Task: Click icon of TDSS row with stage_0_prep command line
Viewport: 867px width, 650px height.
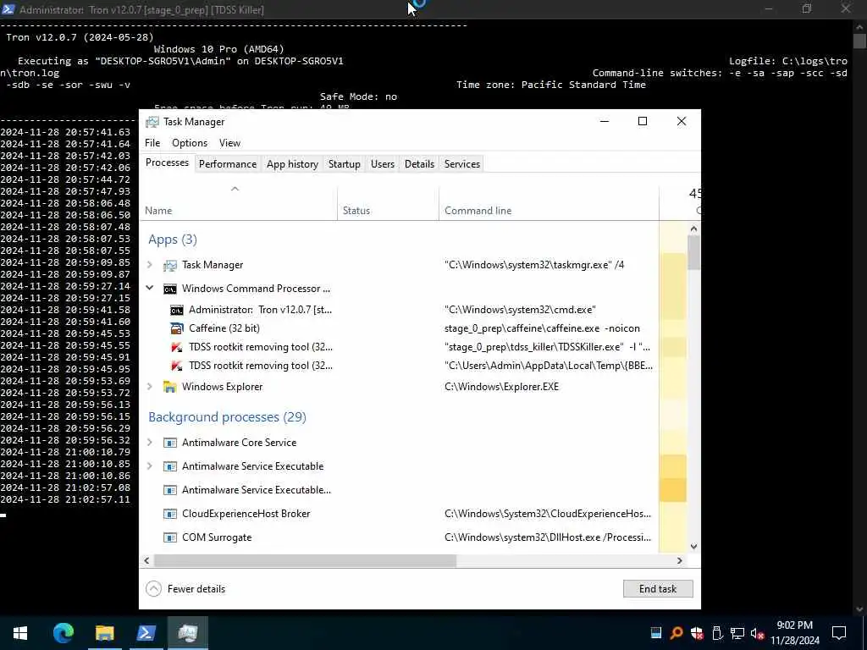Action: (176, 348)
